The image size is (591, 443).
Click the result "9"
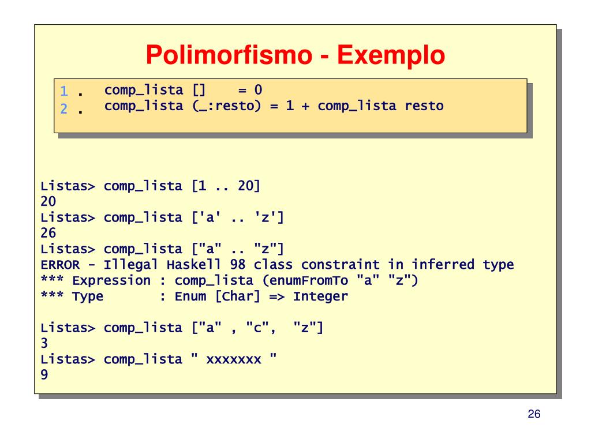point(44,375)
